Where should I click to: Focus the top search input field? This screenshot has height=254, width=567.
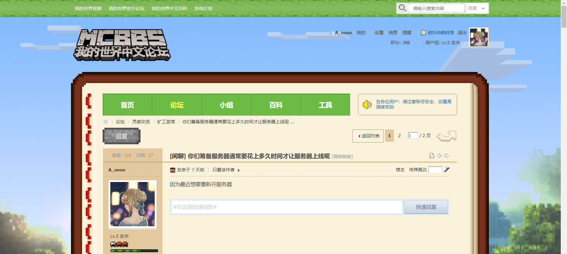tap(437, 8)
